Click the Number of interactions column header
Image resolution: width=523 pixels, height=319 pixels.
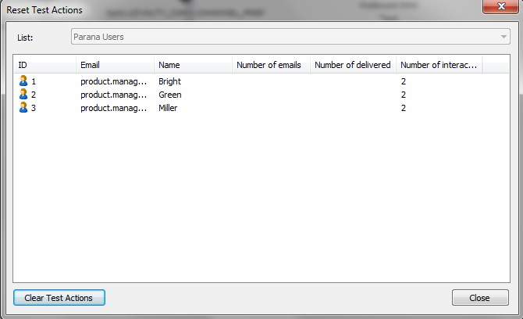[439, 65]
